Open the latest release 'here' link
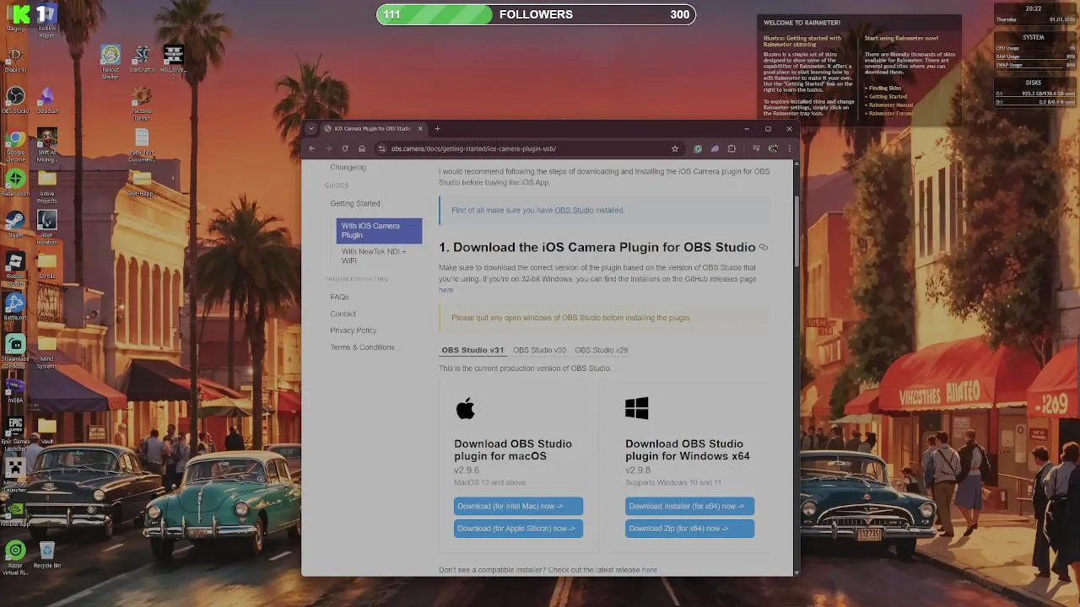 [x=649, y=570]
